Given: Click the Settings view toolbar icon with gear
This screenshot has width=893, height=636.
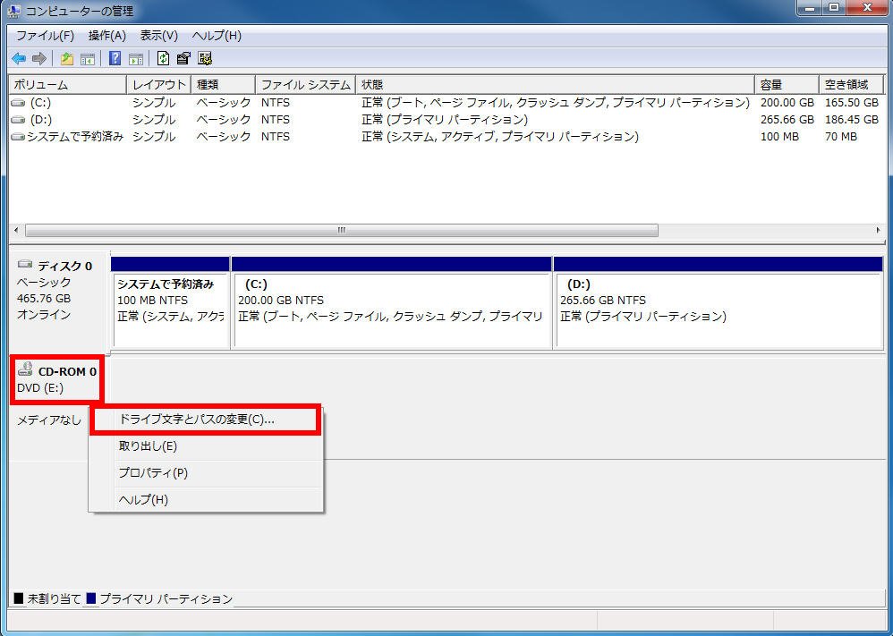Looking at the screenshot, I should click(x=205, y=58).
